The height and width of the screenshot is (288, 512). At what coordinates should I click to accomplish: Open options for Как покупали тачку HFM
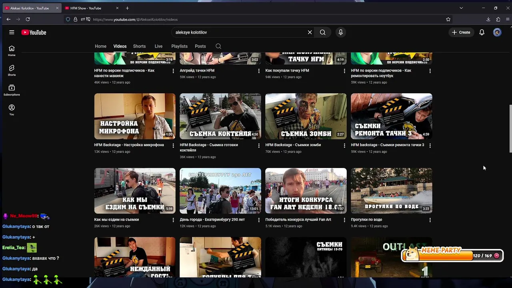(x=344, y=71)
